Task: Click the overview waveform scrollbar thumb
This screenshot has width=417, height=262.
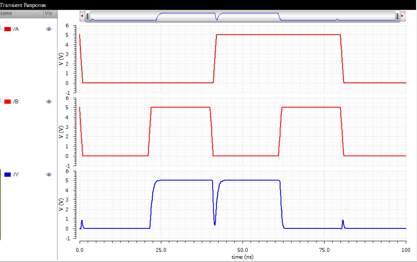Action: point(242,16)
